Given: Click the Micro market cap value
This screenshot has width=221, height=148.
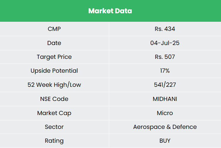Looking at the screenshot, I should (165, 113).
